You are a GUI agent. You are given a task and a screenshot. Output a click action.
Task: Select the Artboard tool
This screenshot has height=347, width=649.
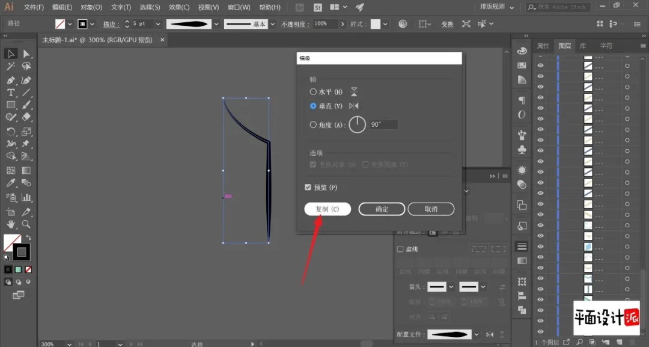11,212
